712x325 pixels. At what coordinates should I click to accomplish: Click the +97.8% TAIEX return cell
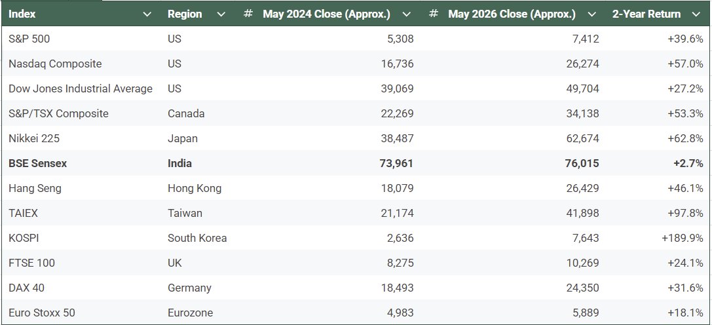coord(685,213)
